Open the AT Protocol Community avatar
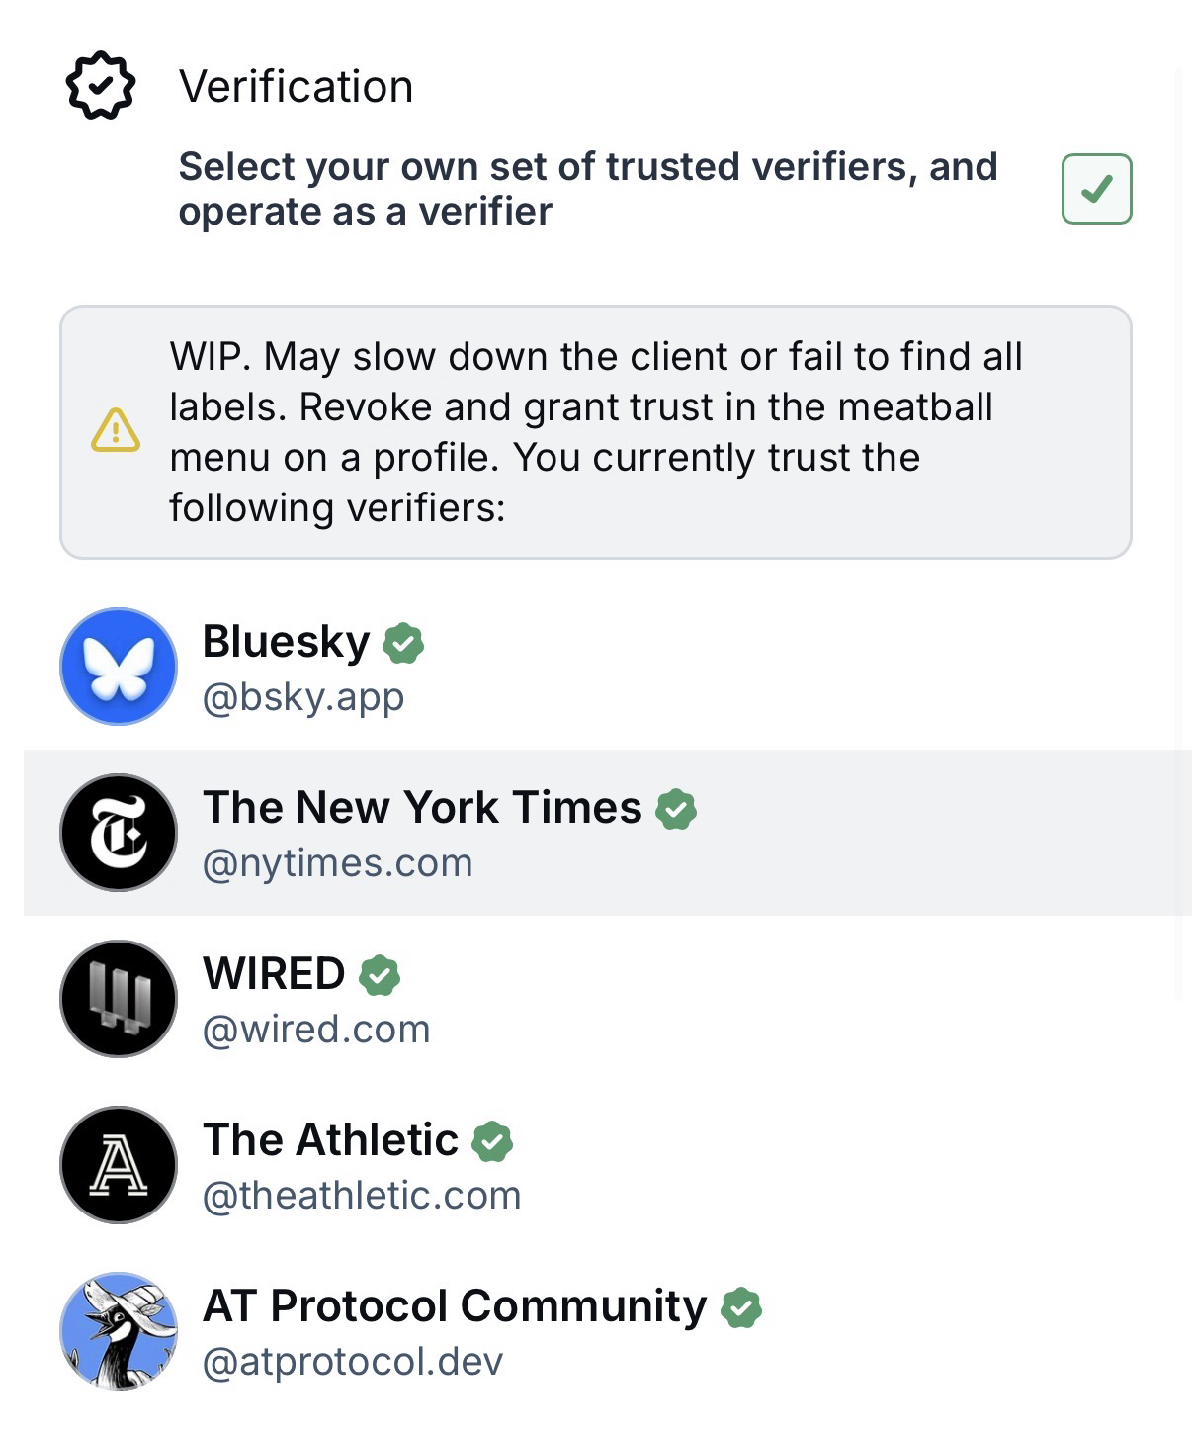Image resolution: width=1192 pixels, height=1437 pixels. (x=119, y=1331)
